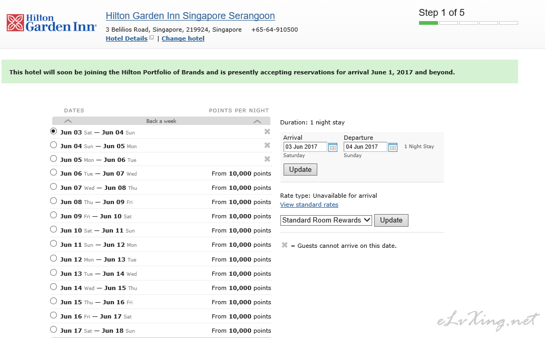The image size is (545, 338).
Task: Click the X icon in the legend
Action: tap(284, 245)
